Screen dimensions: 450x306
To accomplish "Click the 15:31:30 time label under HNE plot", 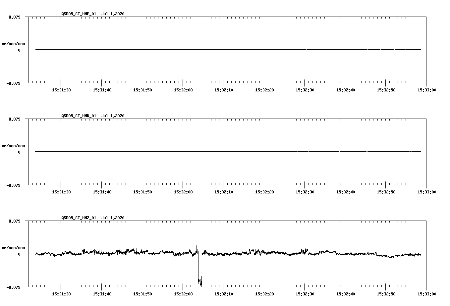I will (x=61, y=90).
